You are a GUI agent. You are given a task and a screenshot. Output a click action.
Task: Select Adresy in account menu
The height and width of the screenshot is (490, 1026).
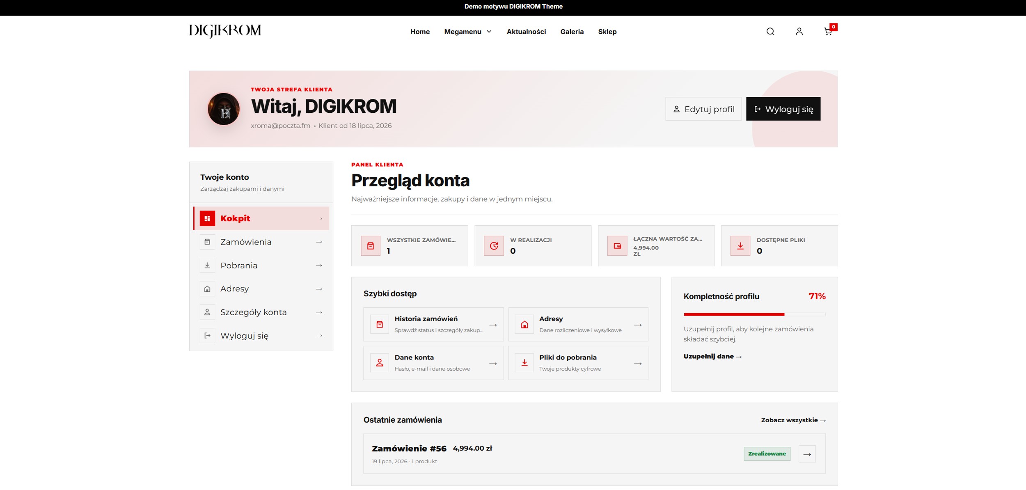(x=261, y=289)
